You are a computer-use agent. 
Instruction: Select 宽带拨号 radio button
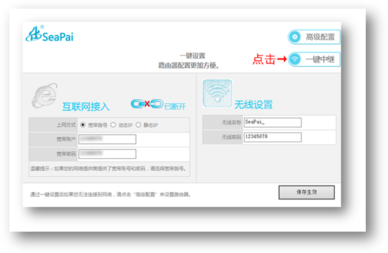[x=83, y=125]
